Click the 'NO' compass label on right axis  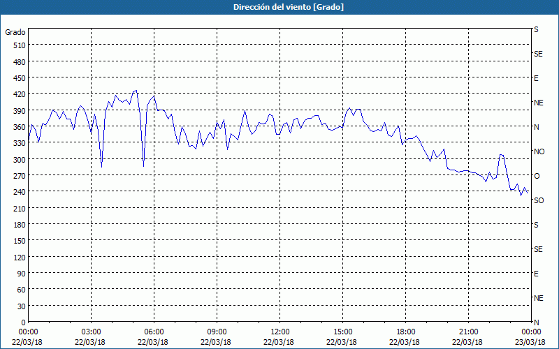coord(539,151)
